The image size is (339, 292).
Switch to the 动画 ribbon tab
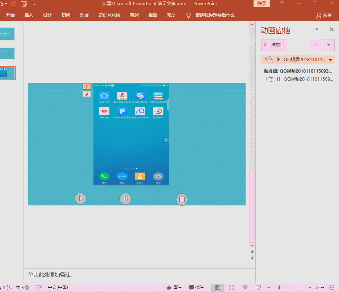tap(84, 15)
